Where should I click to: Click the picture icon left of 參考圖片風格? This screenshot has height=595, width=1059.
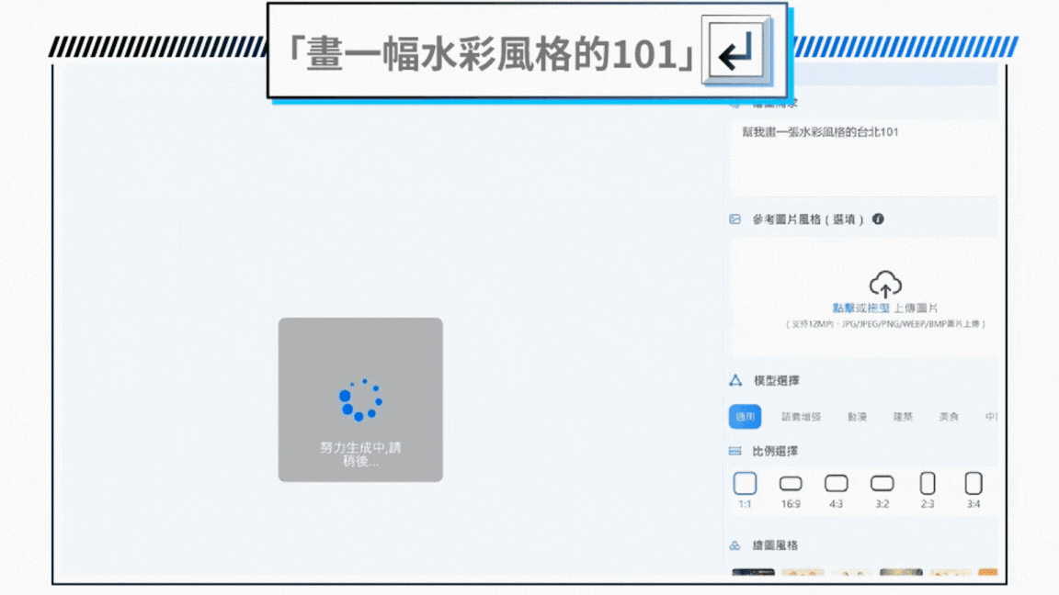(x=734, y=219)
